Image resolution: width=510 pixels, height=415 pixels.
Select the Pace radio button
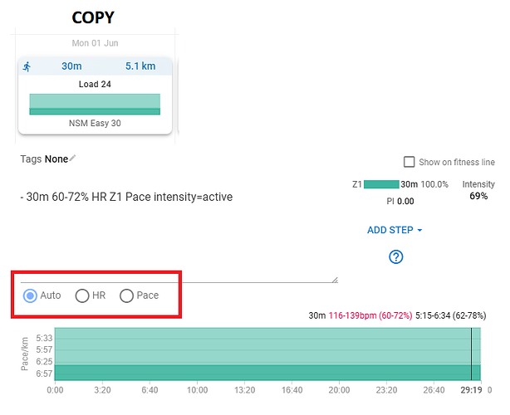128,295
